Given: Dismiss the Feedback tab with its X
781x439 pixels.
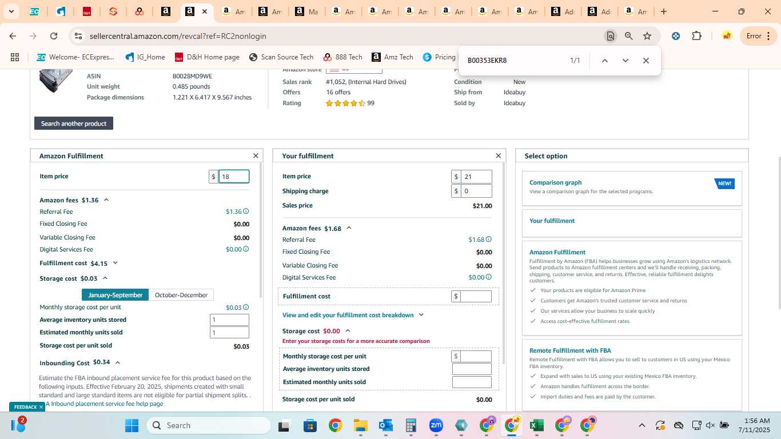Looking at the screenshot, I should coord(41,407).
